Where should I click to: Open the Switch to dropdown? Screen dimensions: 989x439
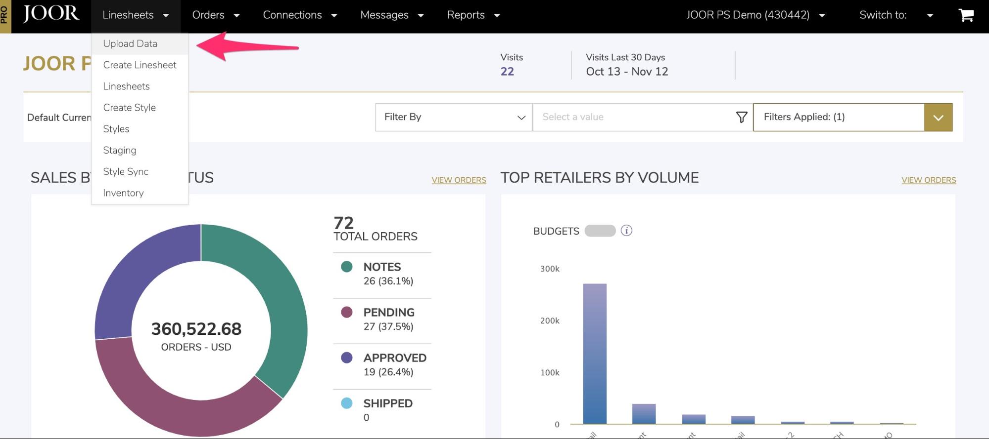896,15
